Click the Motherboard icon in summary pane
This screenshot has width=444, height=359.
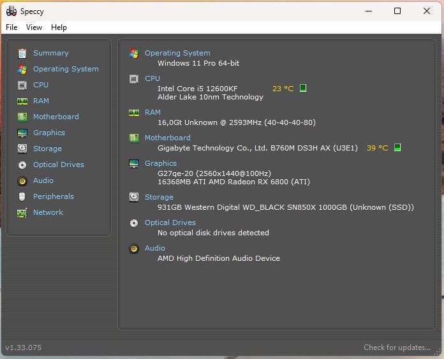click(134, 138)
